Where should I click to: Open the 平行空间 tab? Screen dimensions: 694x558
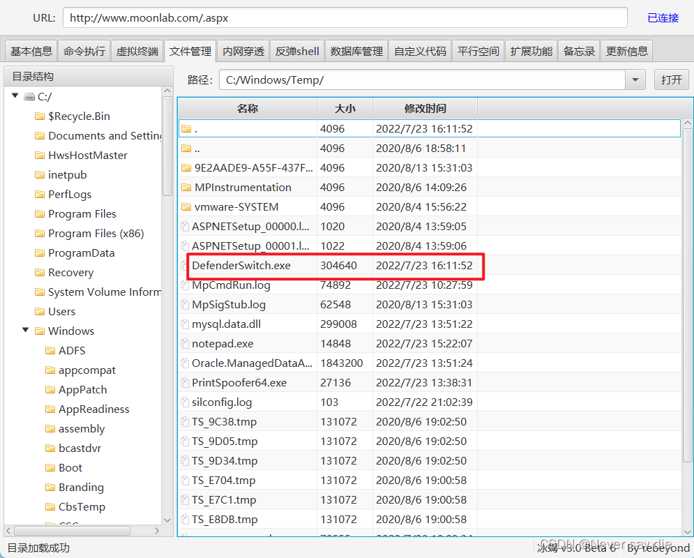point(478,52)
